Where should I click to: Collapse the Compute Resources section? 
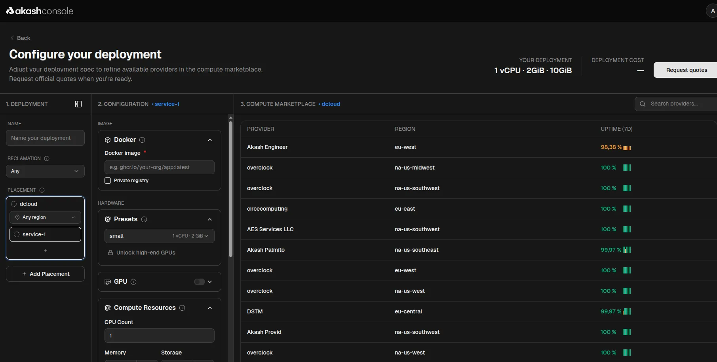(210, 308)
